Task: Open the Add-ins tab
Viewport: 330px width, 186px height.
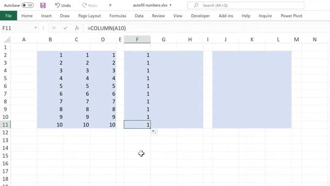Action: pos(226,16)
